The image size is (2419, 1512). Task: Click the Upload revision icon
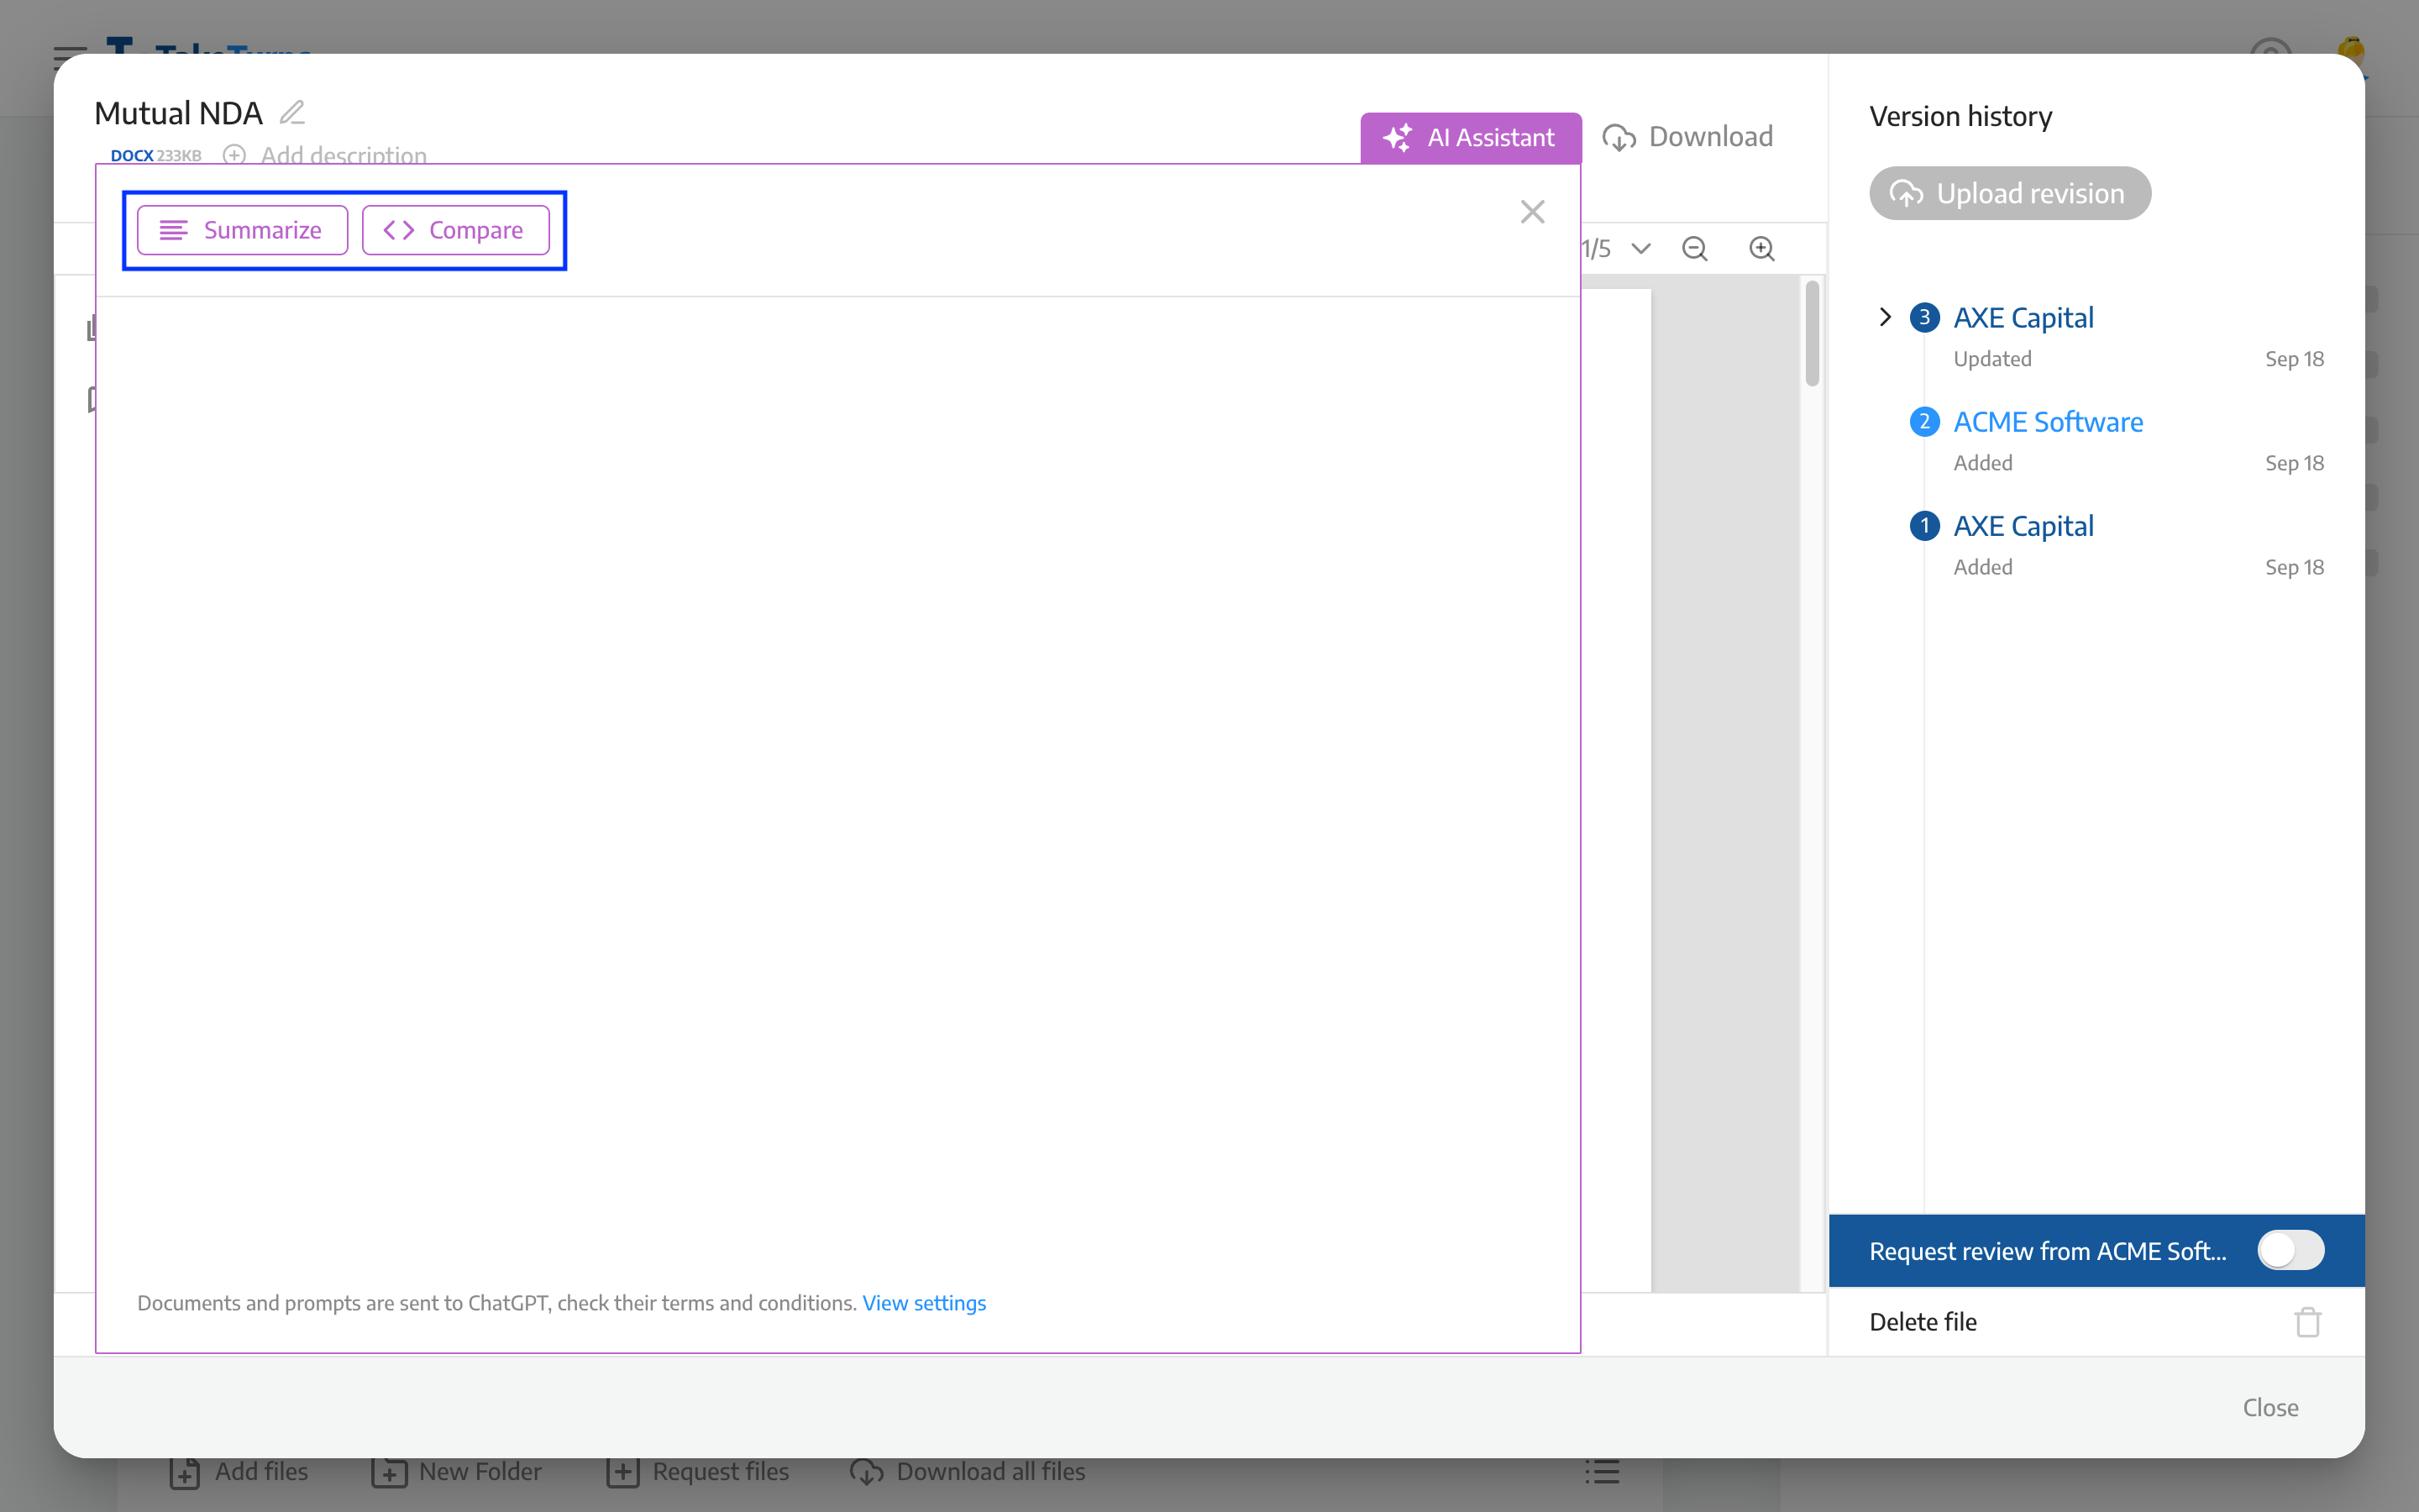pyautogui.click(x=1907, y=193)
